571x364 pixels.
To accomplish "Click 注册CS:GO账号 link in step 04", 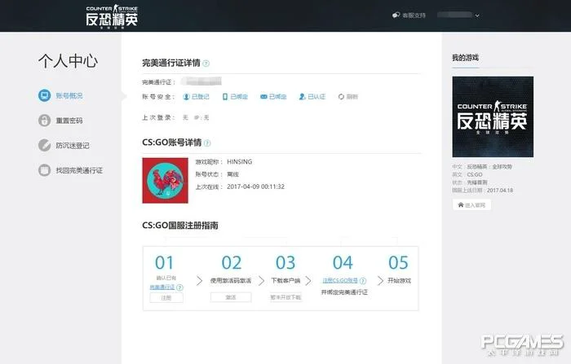I will [x=340, y=280].
